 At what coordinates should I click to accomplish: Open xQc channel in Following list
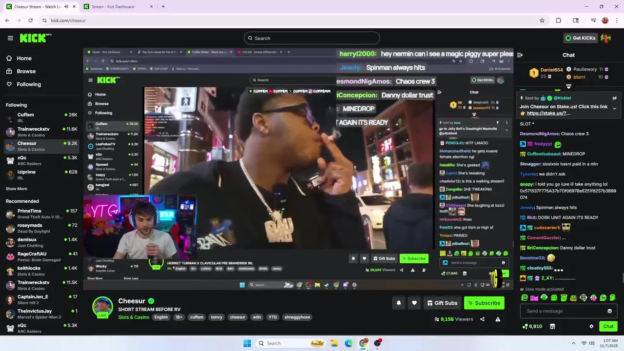pos(41,160)
